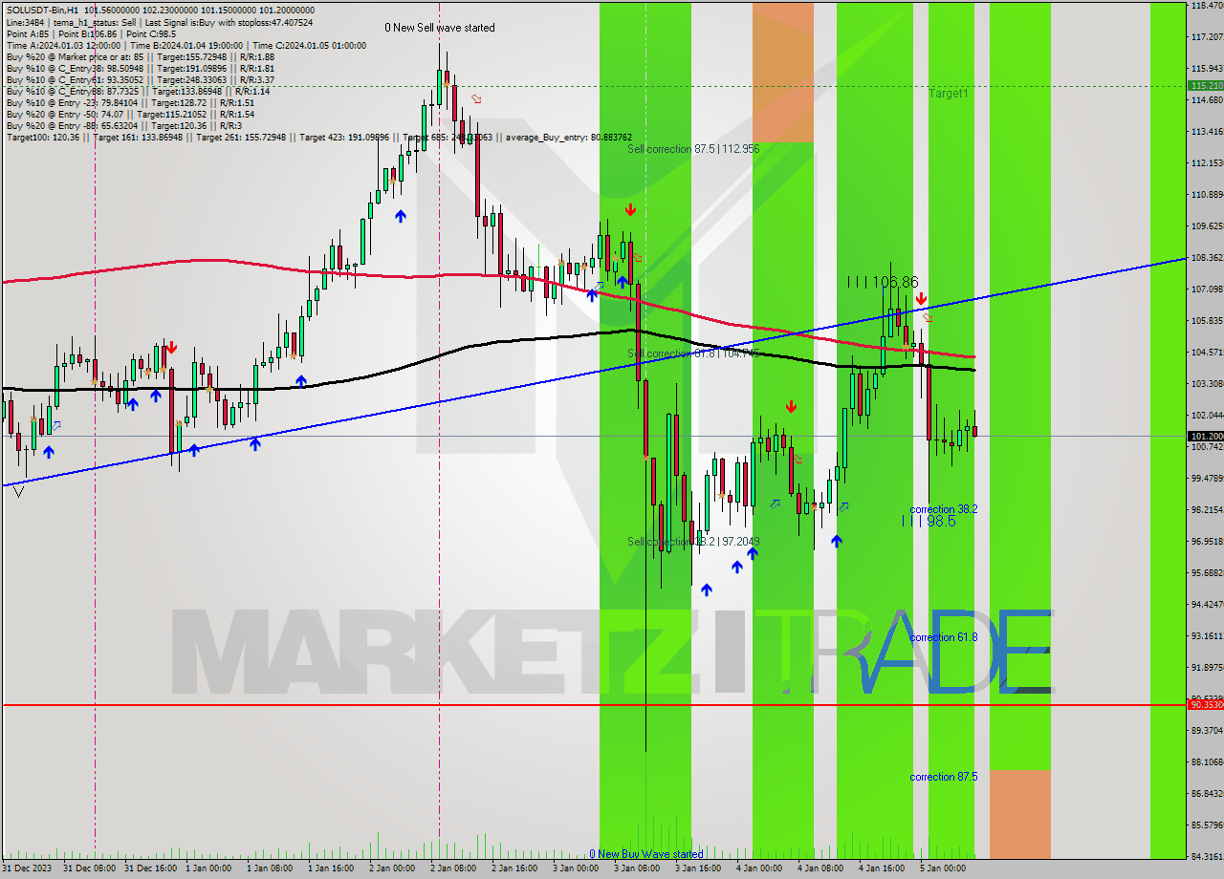Click the '31 Dec 08:00' time axis label
The width and height of the screenshot is (1224, 879).
click(89, 868)
